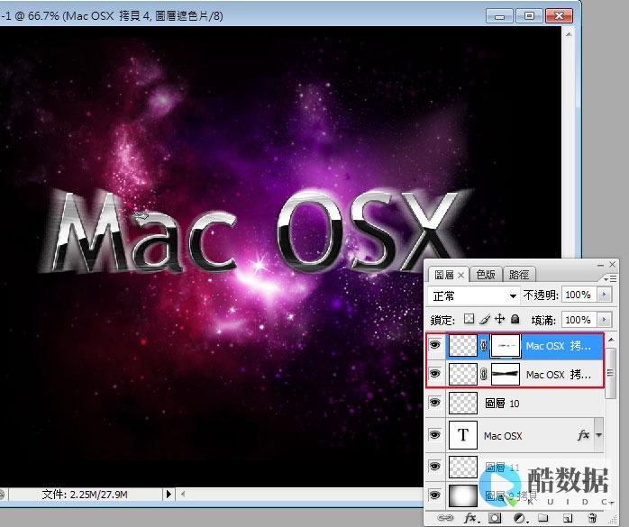This screenshot has height=527, width=629.
Task: Select the unhighlighted Mac OSX 拷... layer name
Action: click(559, 375)
